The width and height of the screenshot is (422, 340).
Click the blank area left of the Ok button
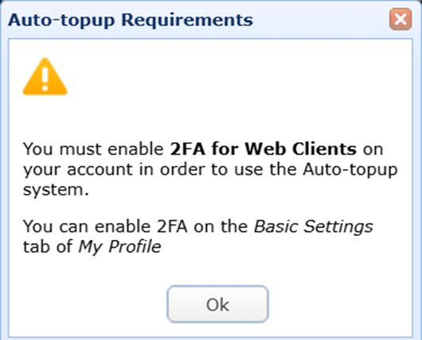pyautogui.click(x=88, y=304)
